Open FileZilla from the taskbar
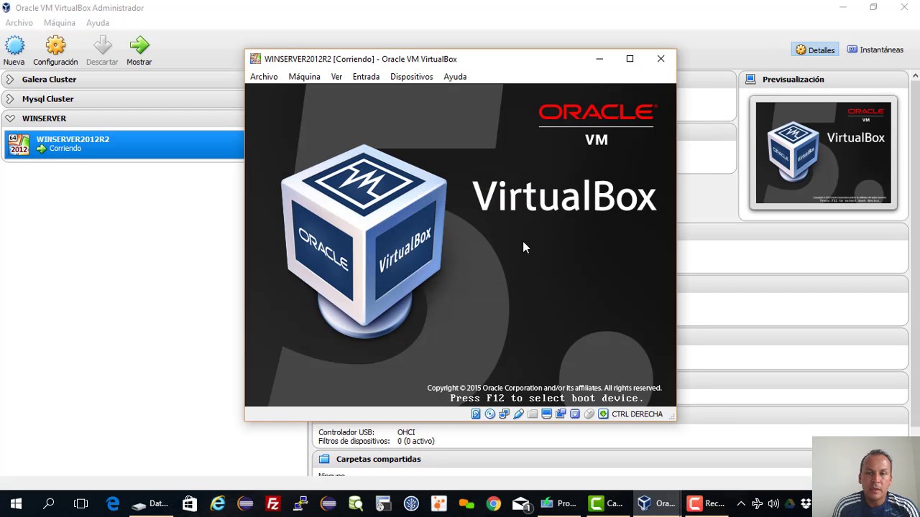The image size is (920, 517). tap(272, 503)
